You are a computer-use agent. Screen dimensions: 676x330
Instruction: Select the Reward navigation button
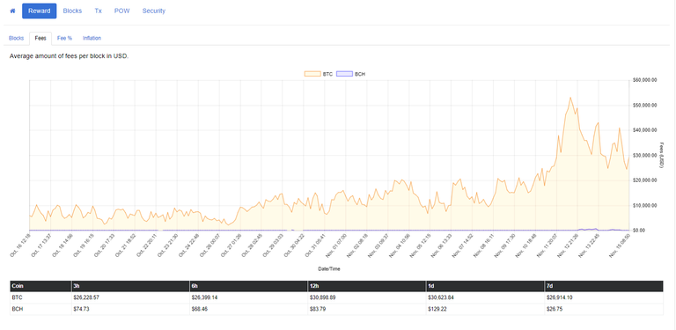[x=40, y=11]
